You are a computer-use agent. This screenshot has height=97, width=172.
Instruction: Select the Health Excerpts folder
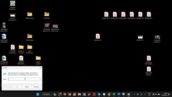pyautogui.click(x=38, y=60)
